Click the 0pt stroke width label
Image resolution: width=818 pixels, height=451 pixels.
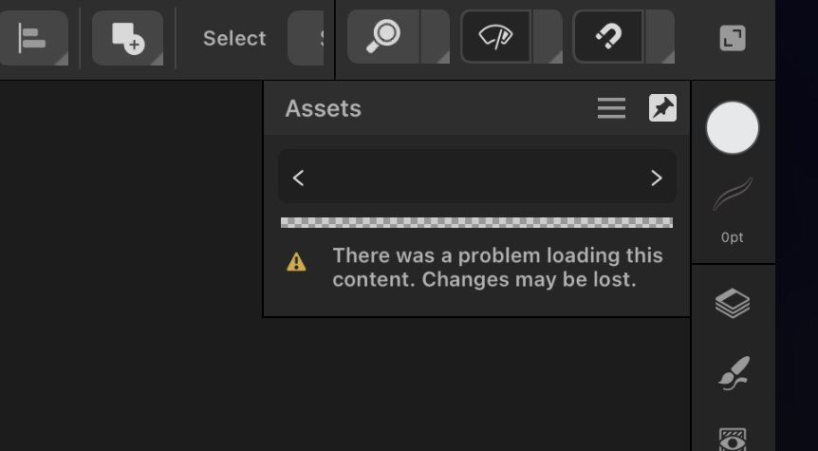(733, 237)
